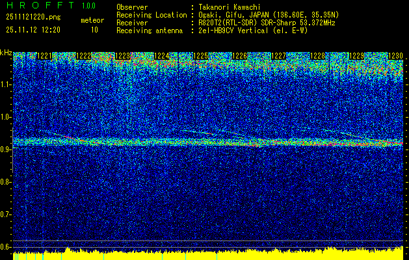Click the 0.6 kHz axis label

pos(6,247)
